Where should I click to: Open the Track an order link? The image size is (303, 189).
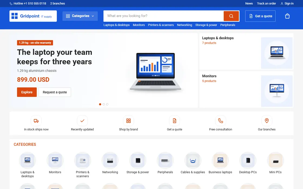tap(266, 4)
